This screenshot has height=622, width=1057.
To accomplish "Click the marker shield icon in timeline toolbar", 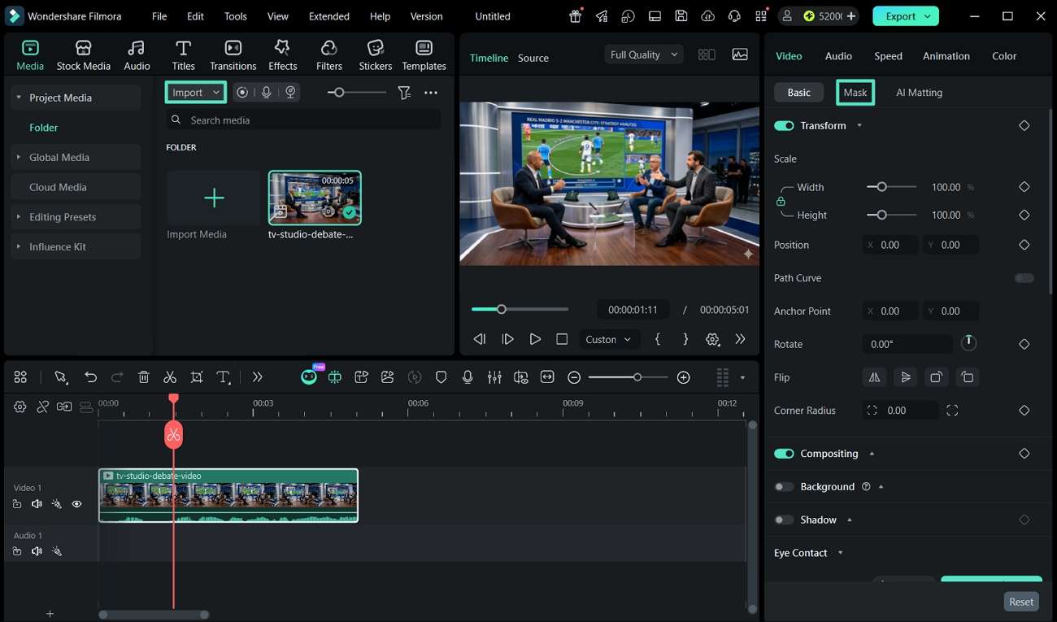I will (x=442, y=377).
